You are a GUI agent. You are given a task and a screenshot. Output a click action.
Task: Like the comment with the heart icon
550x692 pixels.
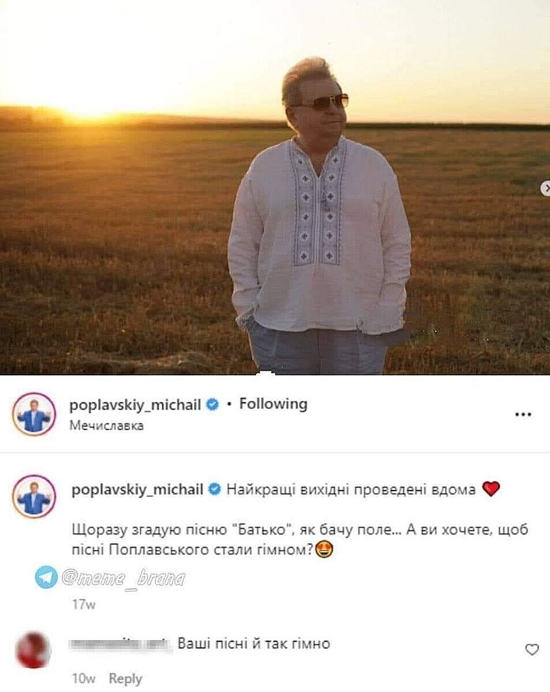click(x=532, y=650)
